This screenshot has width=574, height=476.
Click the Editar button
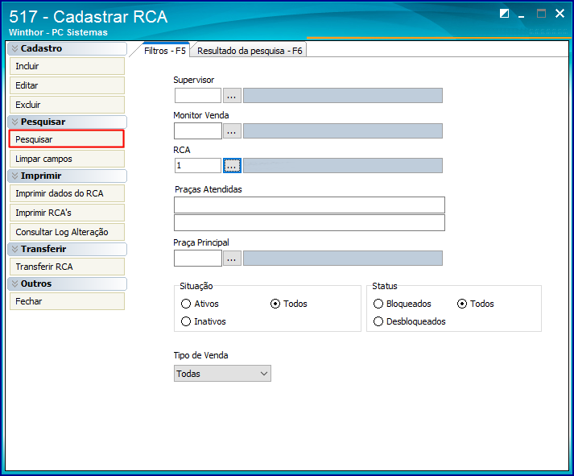(x=67, y=85)
